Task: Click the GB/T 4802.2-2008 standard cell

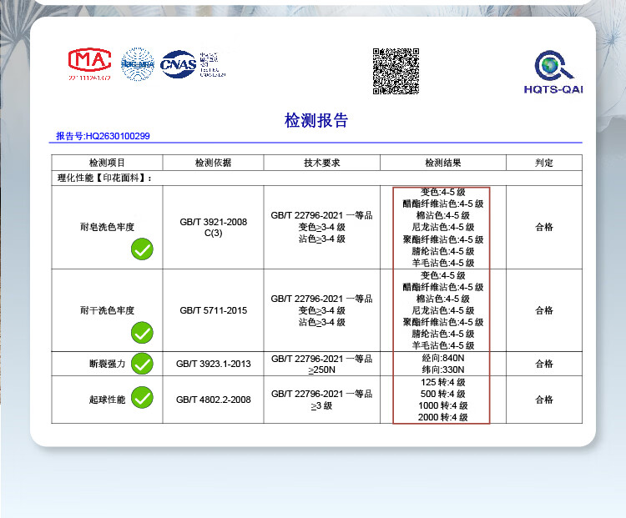Action: [x=212, y=400]
